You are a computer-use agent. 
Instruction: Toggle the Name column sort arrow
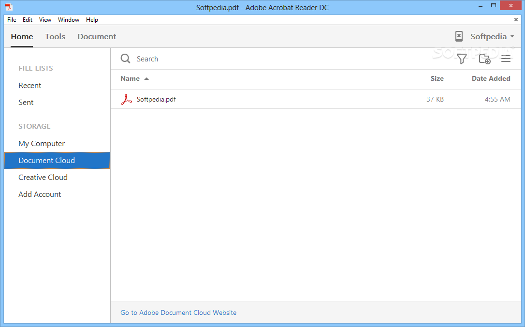coord(146,79)
